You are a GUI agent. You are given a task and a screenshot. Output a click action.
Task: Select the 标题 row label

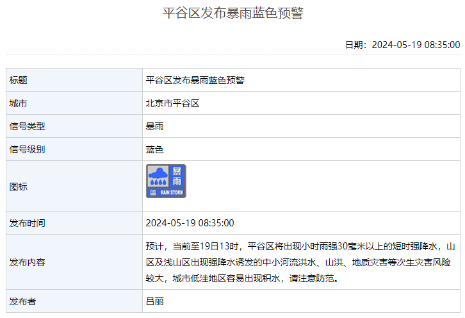click(19, 80)
